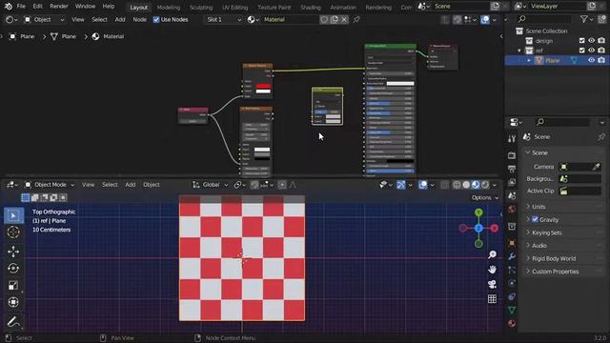
Task: Select the Transform tool
Action: pyautogui.click(x=13, y=302)
